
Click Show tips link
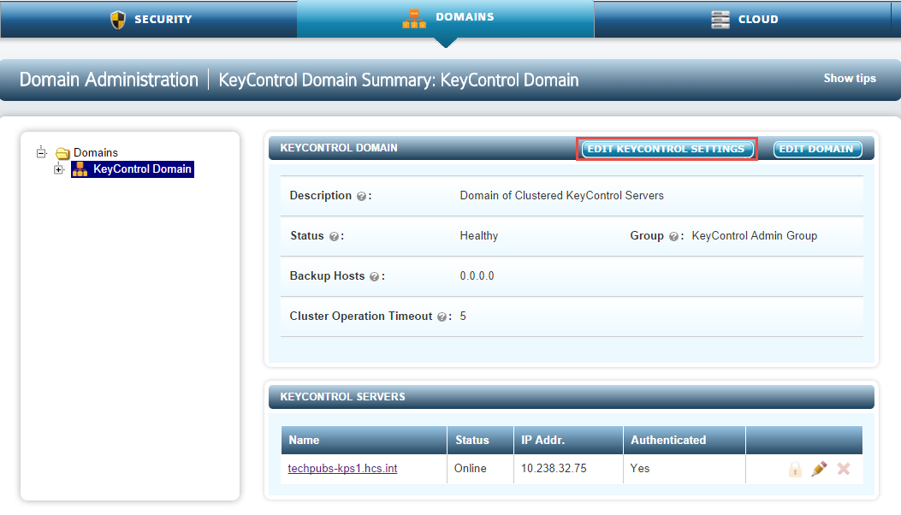point(850,78)
